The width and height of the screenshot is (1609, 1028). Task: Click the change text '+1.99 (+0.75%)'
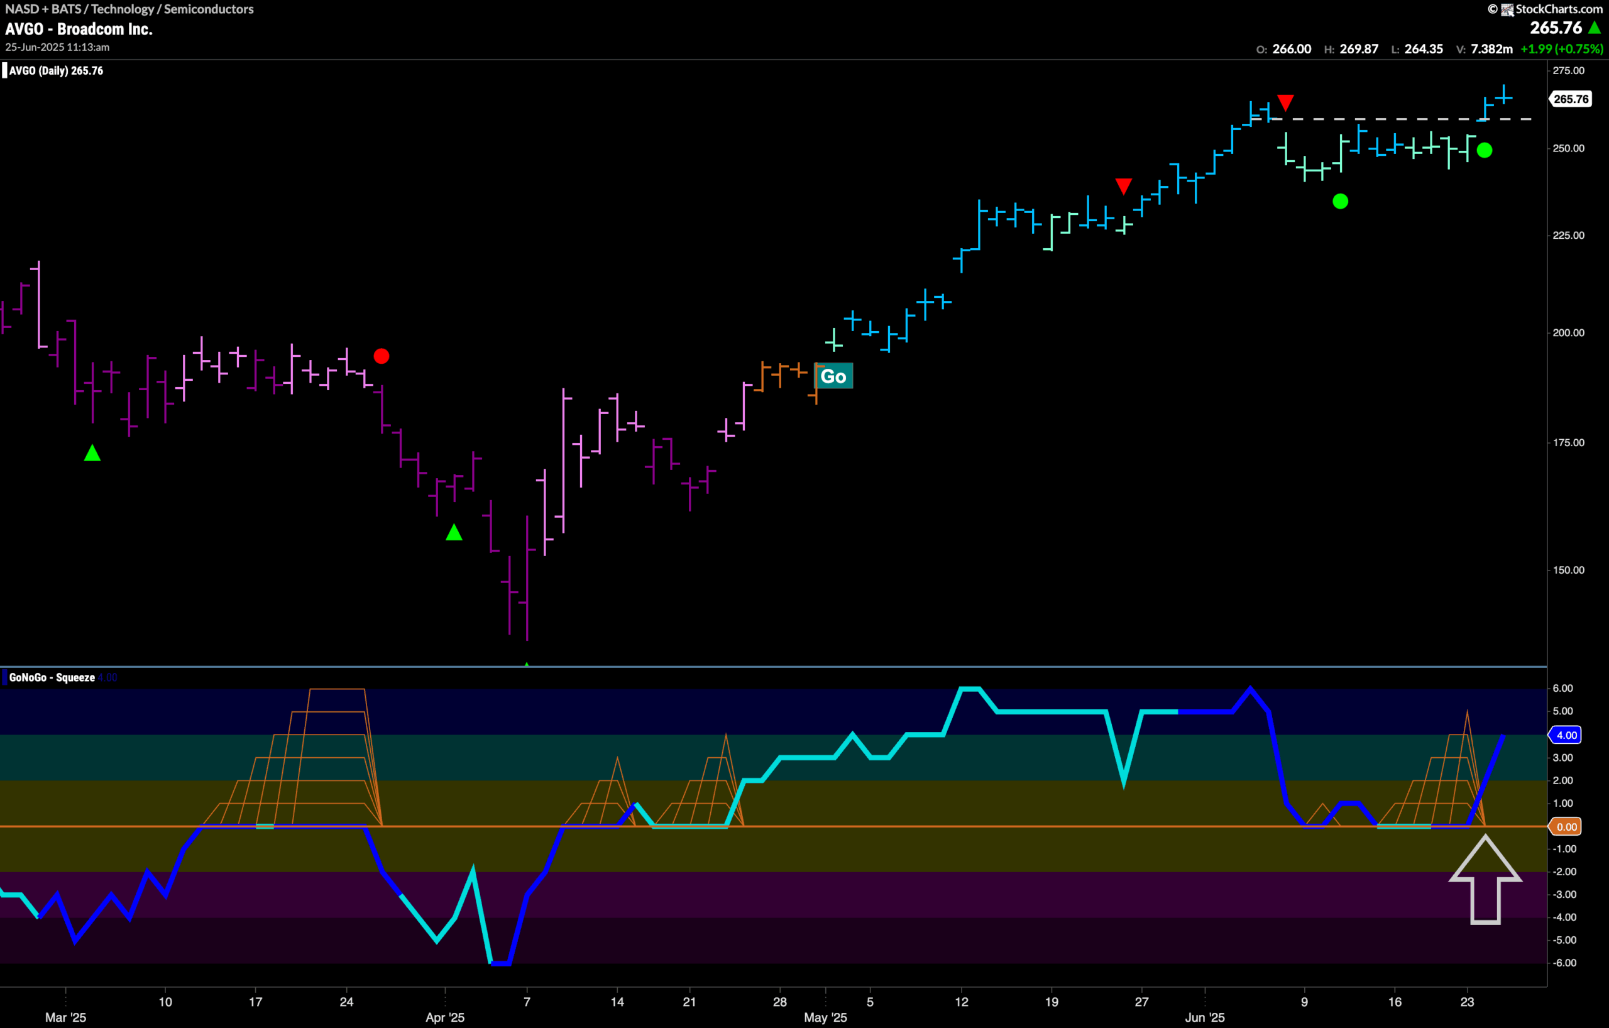(x=1562, y=49)
